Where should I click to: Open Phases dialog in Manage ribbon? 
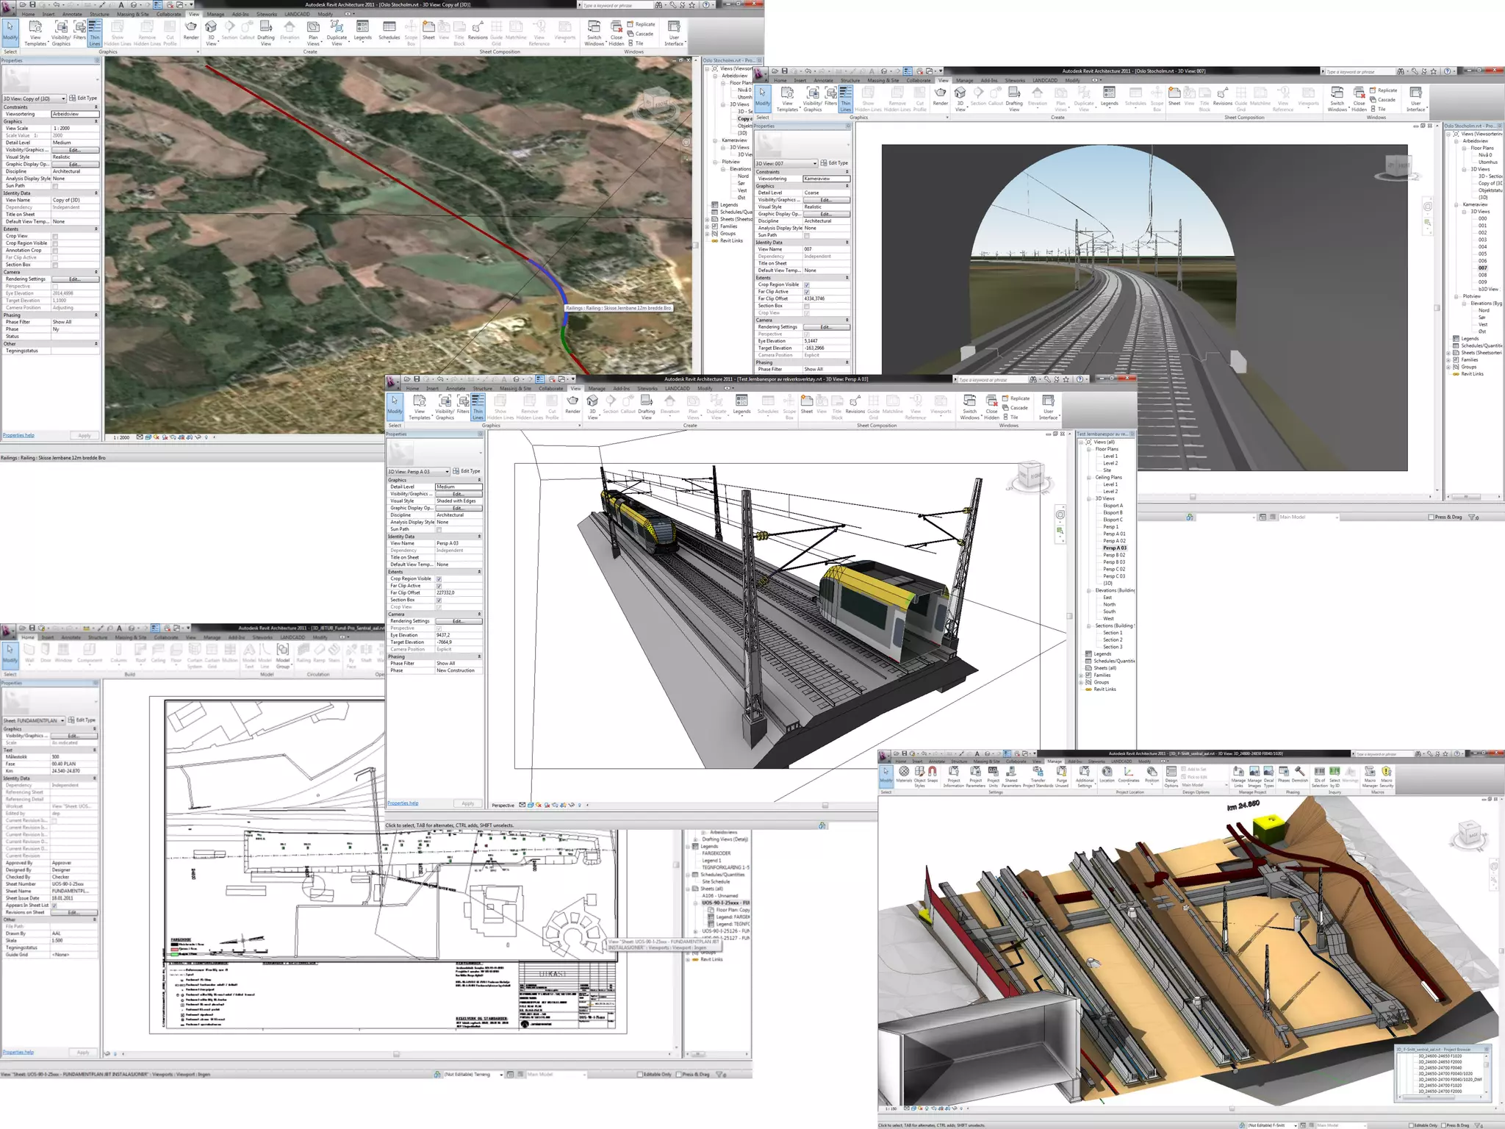pyautogui.click(x=1284, y=774)
